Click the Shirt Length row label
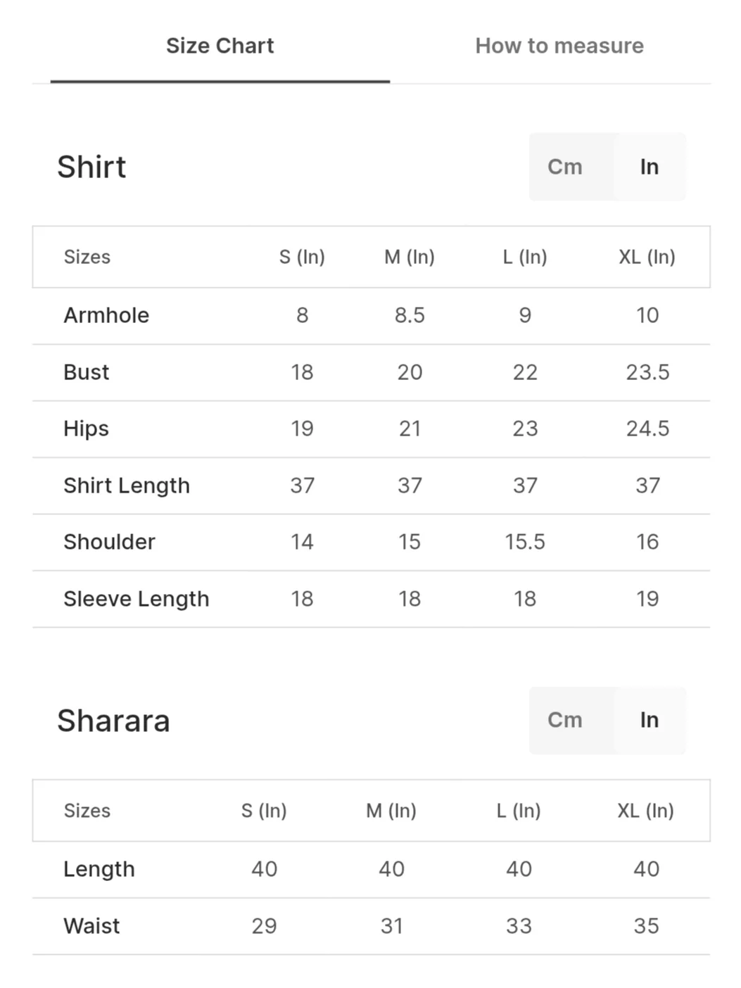The image size is (741, 988). tap(127, 486)
